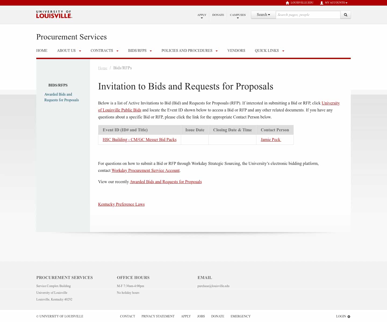Click DONATE in the top header
Screen dimensions: 387x322
click(x=218, y=15)
